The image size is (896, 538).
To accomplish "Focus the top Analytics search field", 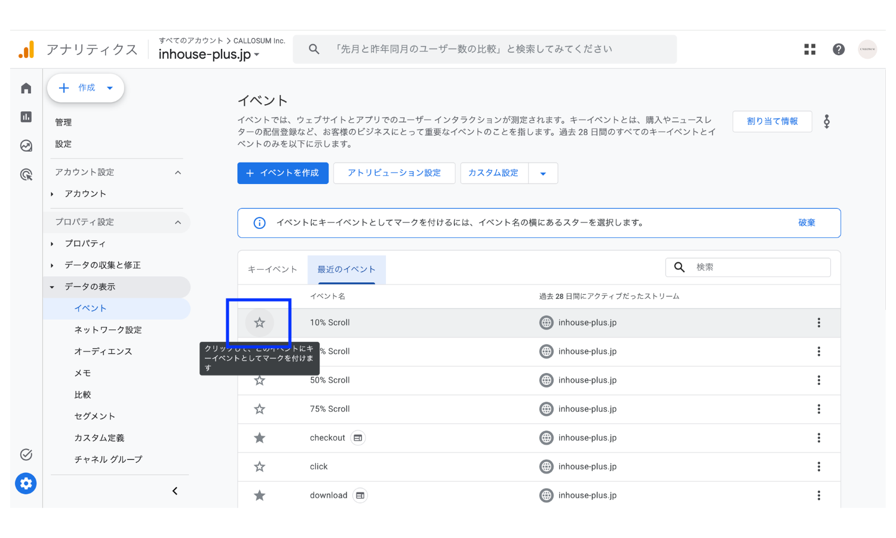I will tap(484, 49).
